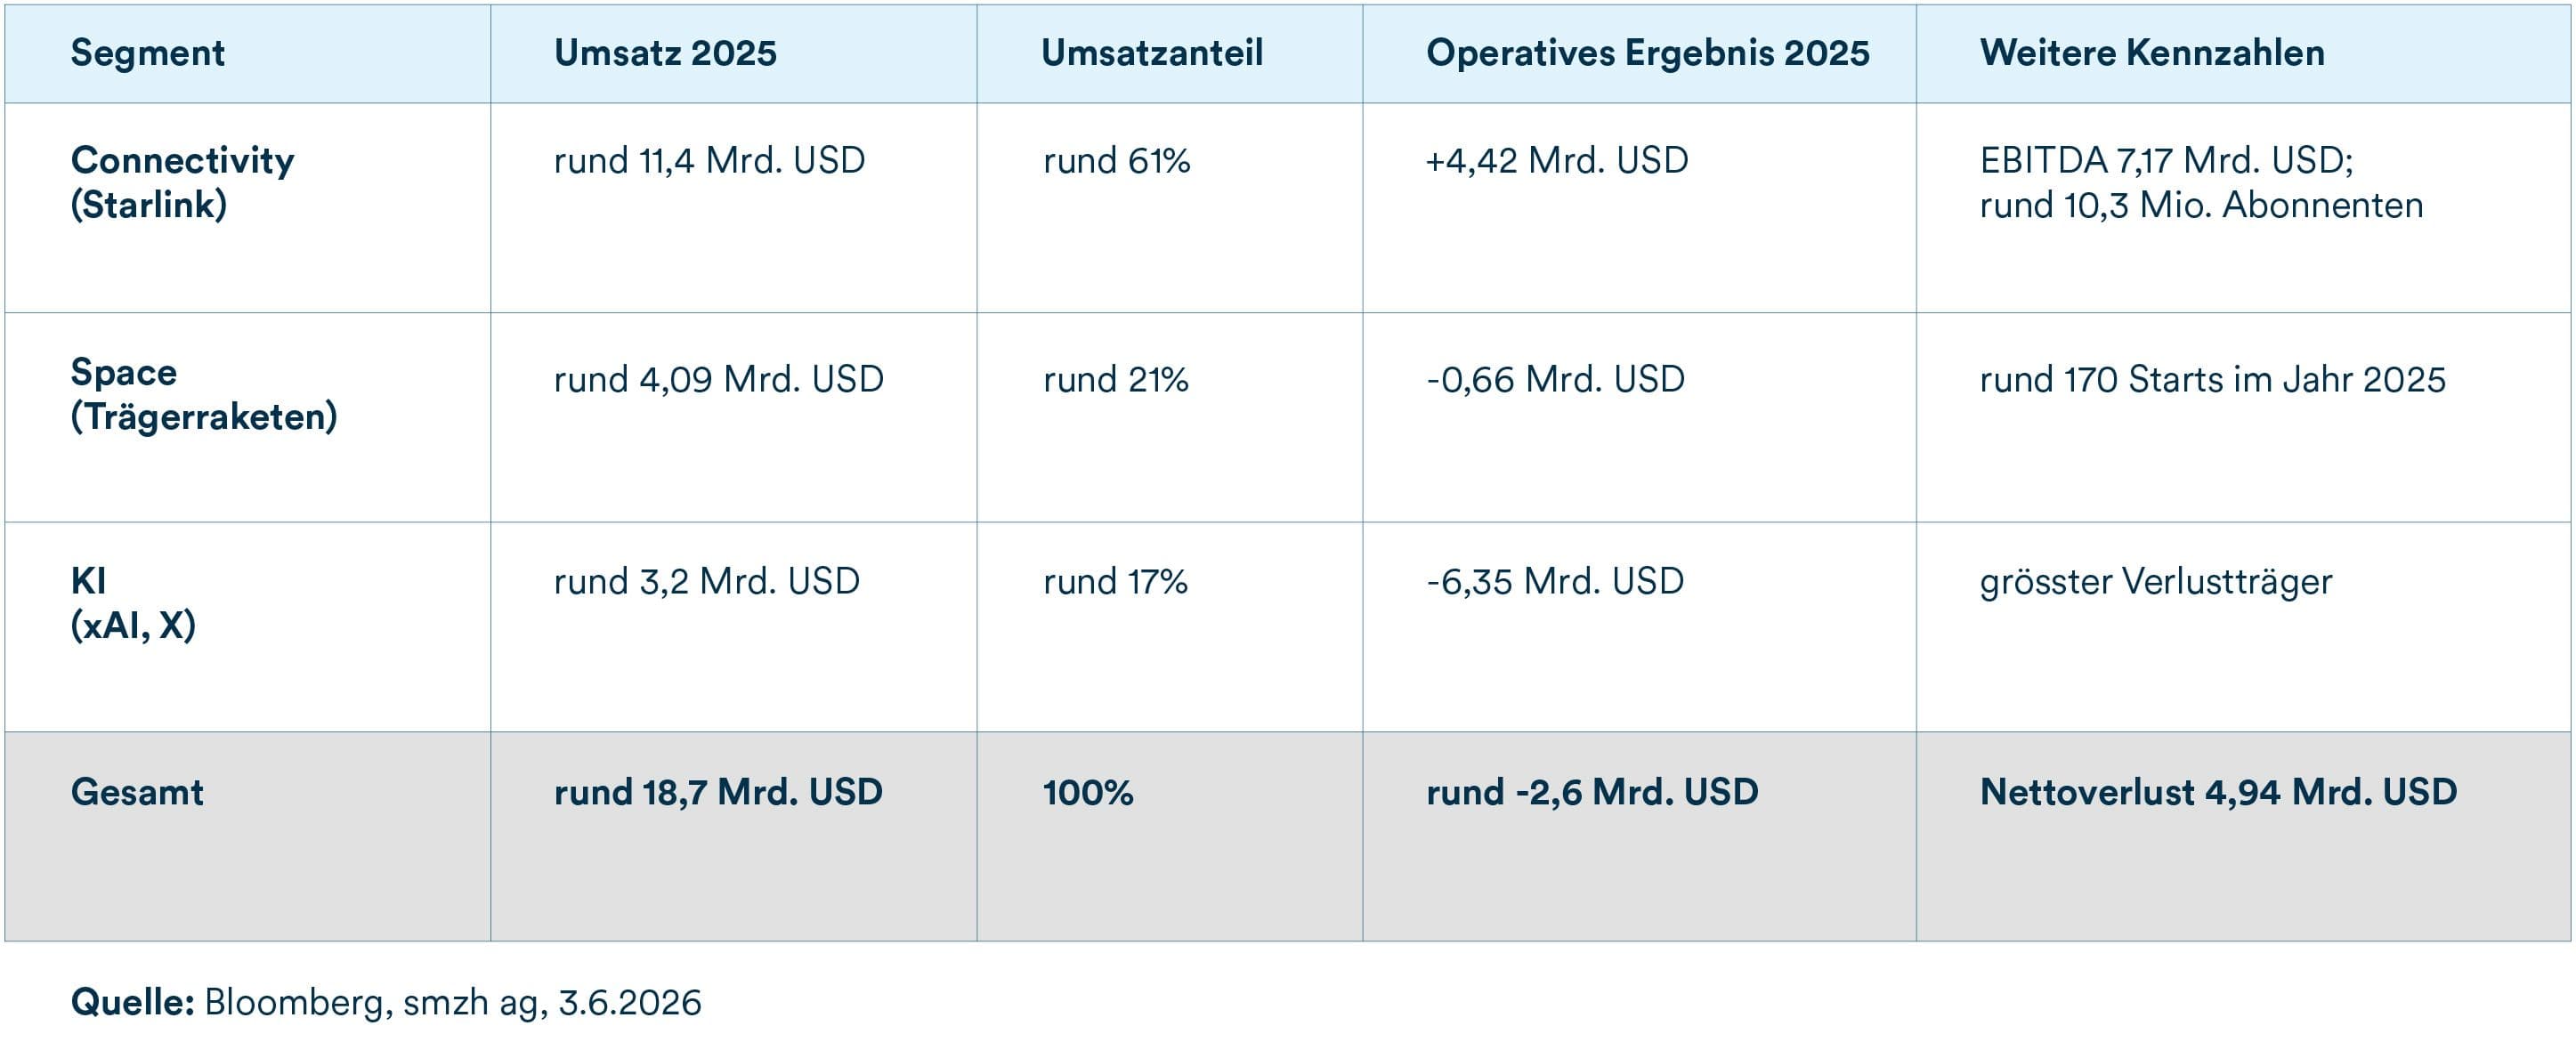Select the Umsatz 2025 header
This screenshot has height=1058, width=2576.
coord(665,53)
